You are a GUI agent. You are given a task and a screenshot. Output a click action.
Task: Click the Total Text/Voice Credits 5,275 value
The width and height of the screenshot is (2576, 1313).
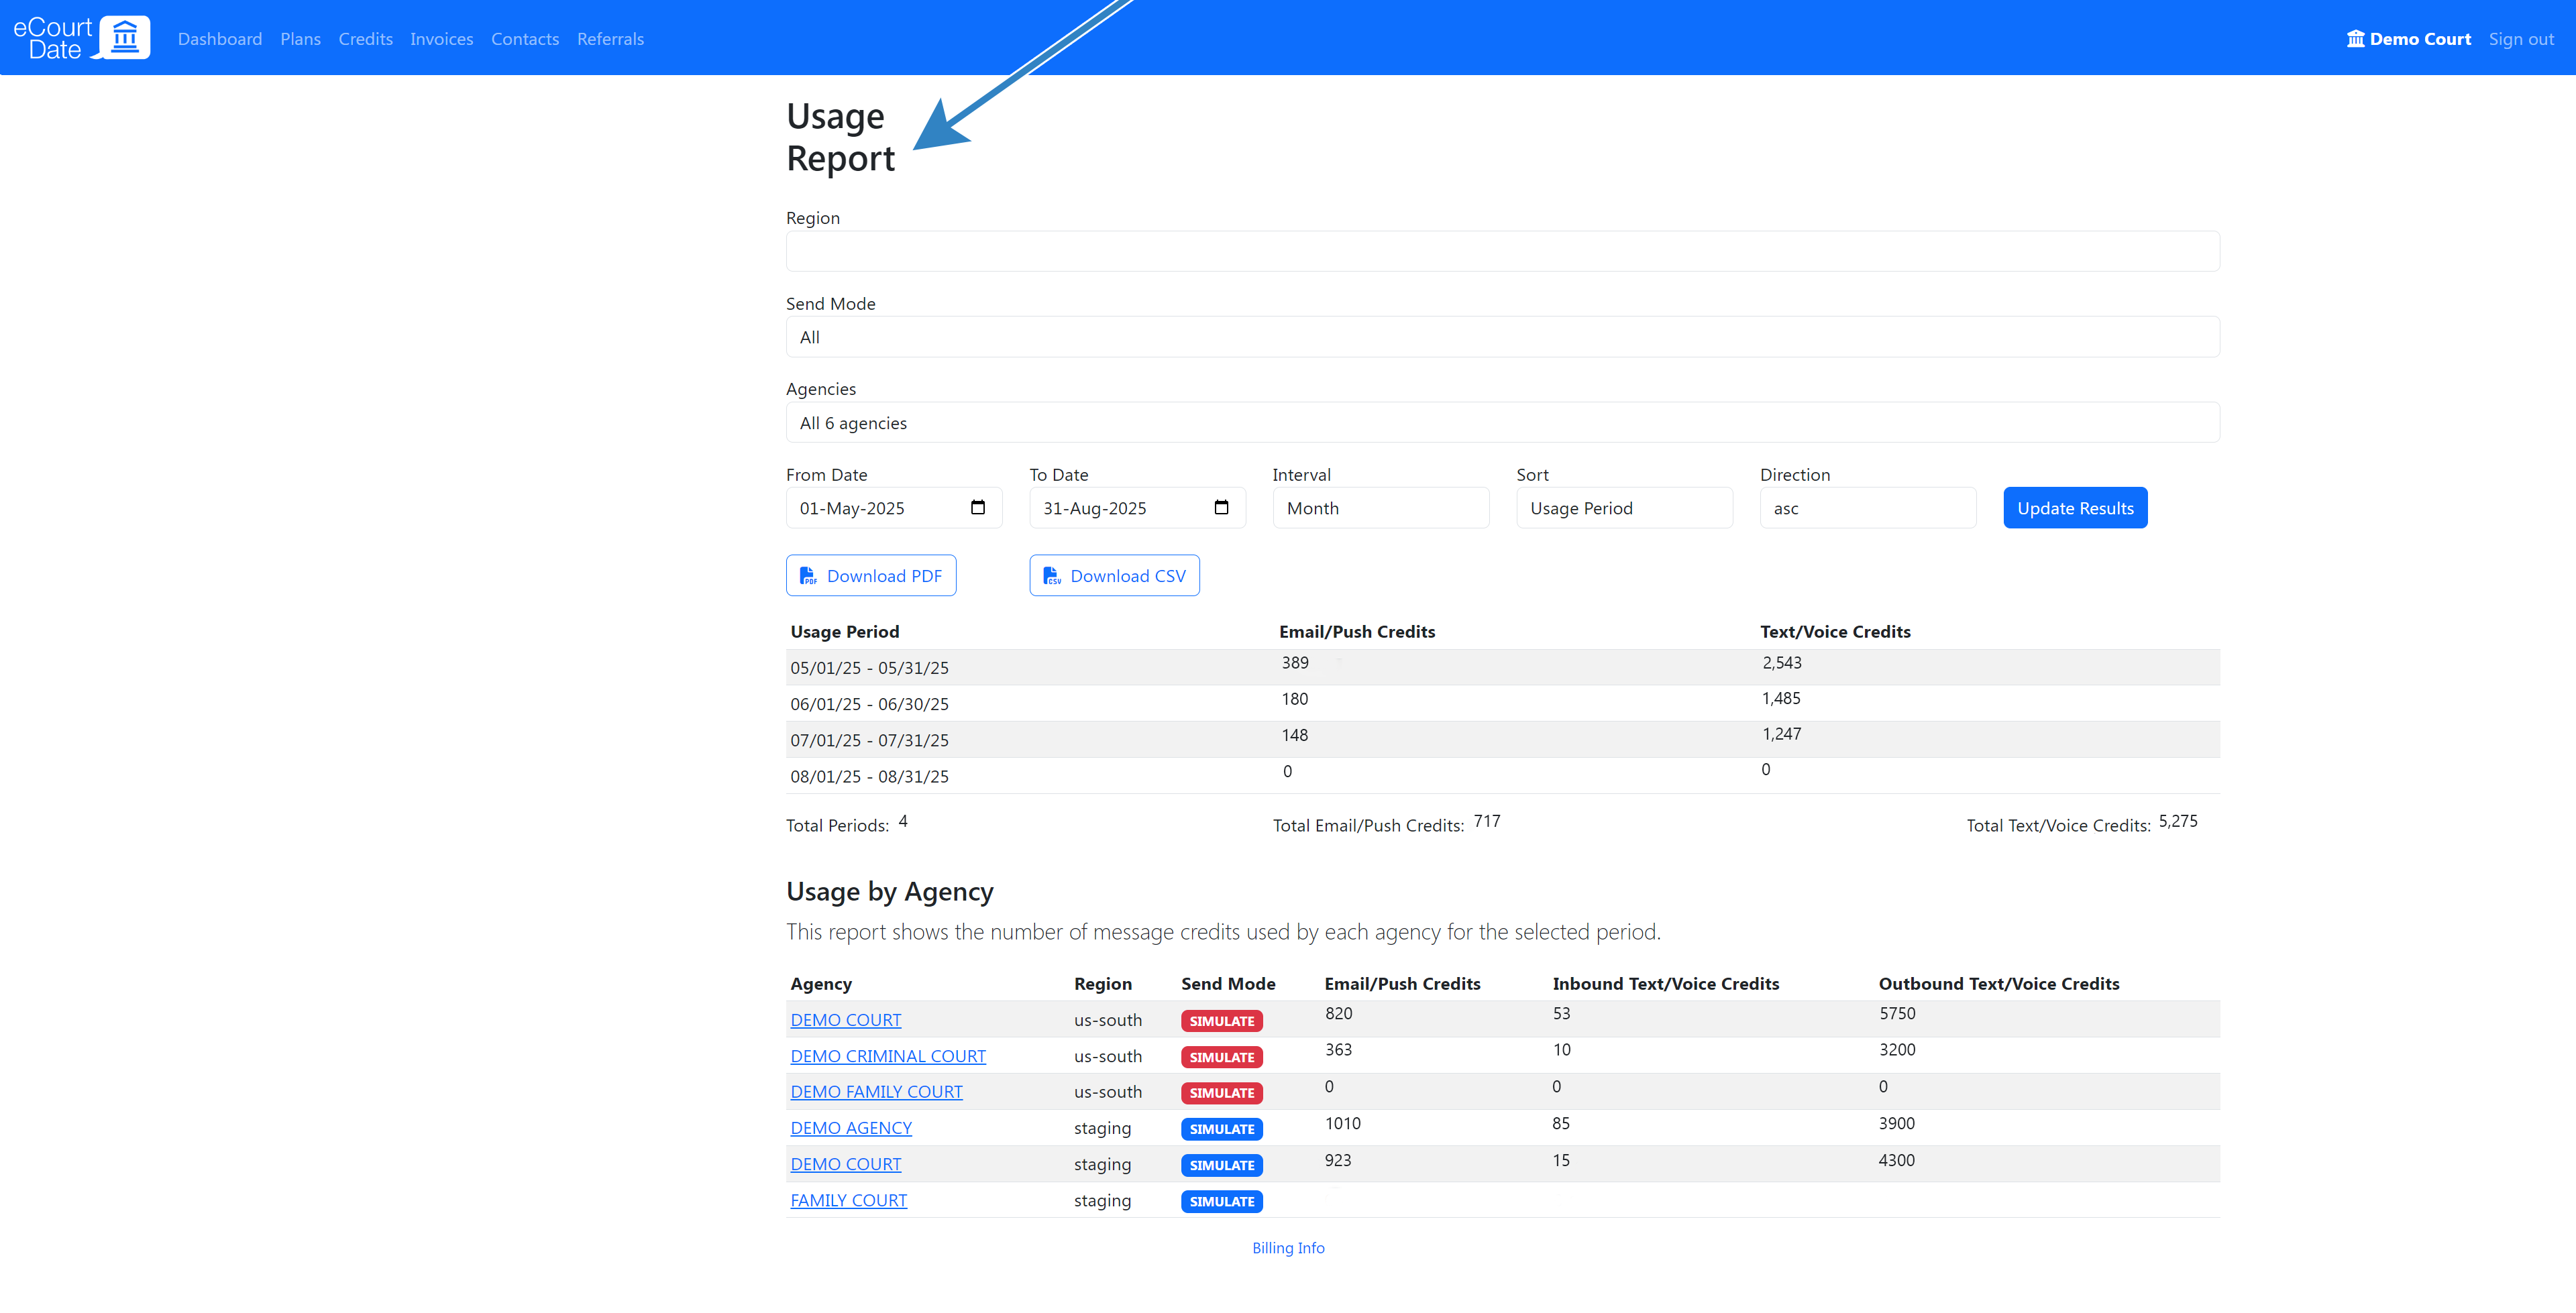pyautogui.click(x=2178, y=821)
